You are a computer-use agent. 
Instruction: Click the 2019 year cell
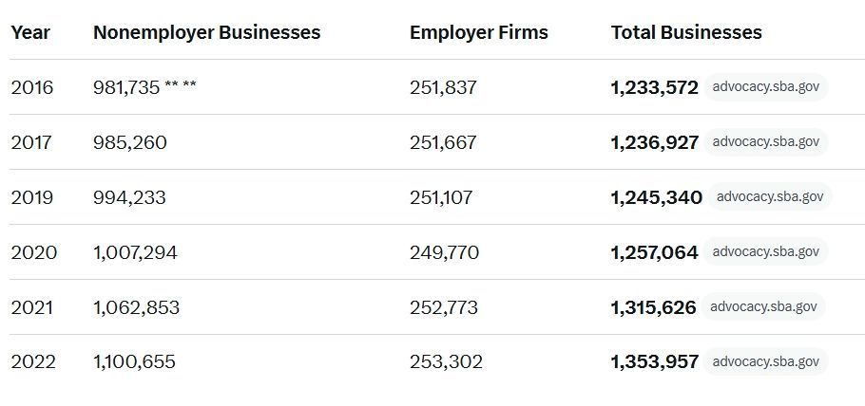click(x=32, y=197)
